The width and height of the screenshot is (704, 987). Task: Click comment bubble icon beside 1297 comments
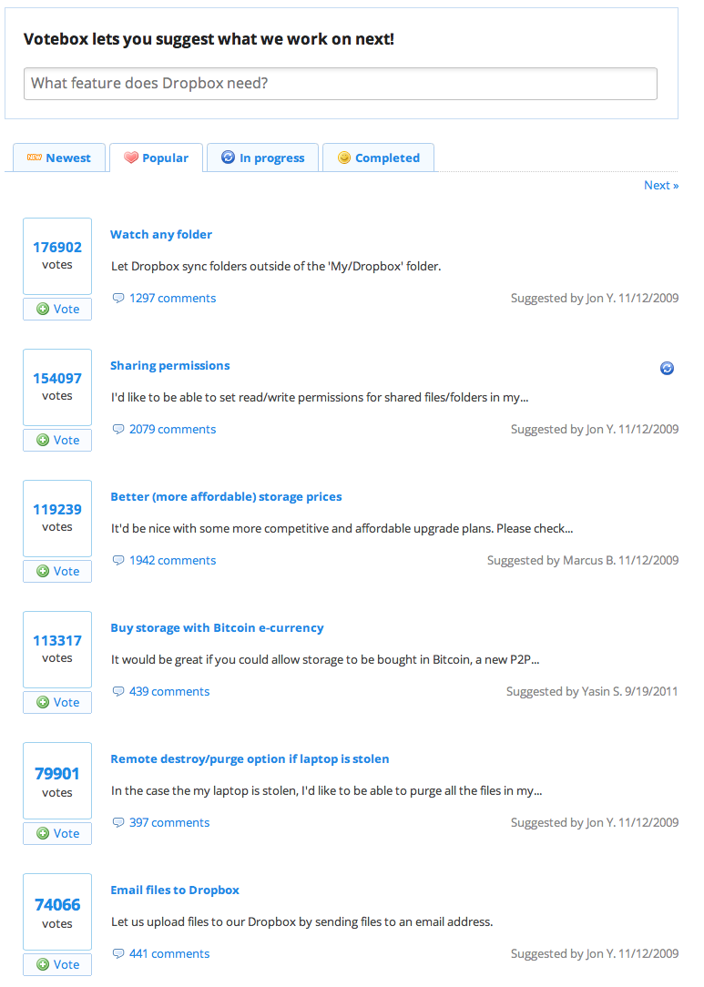[x=117, y=299]
